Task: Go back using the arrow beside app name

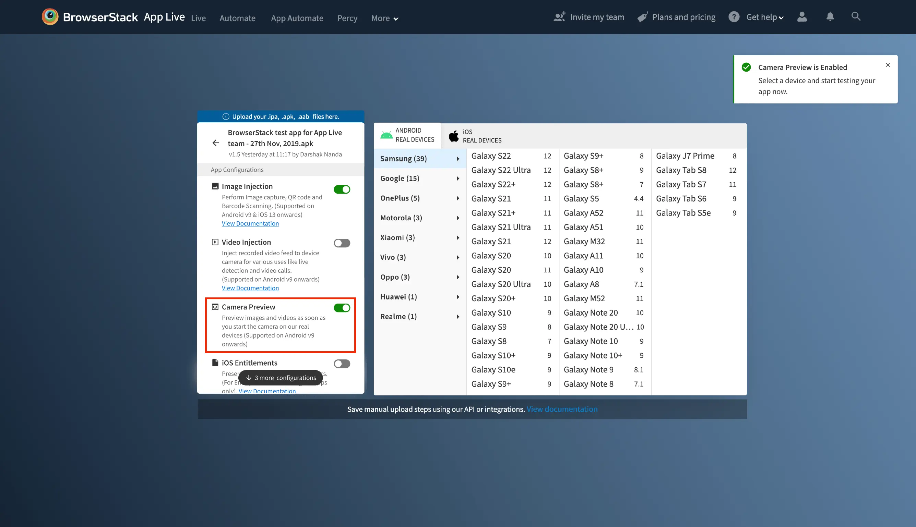Action: (x=216, y=143)
